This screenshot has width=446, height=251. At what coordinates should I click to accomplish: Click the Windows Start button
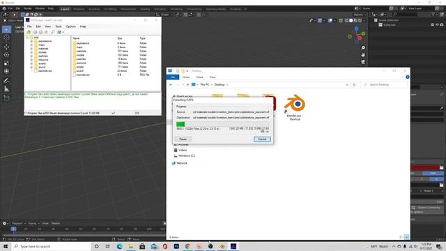pyautogui.click(x=6, y=246)
